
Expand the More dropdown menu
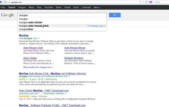pyautogui.click(x=97, y=7)
